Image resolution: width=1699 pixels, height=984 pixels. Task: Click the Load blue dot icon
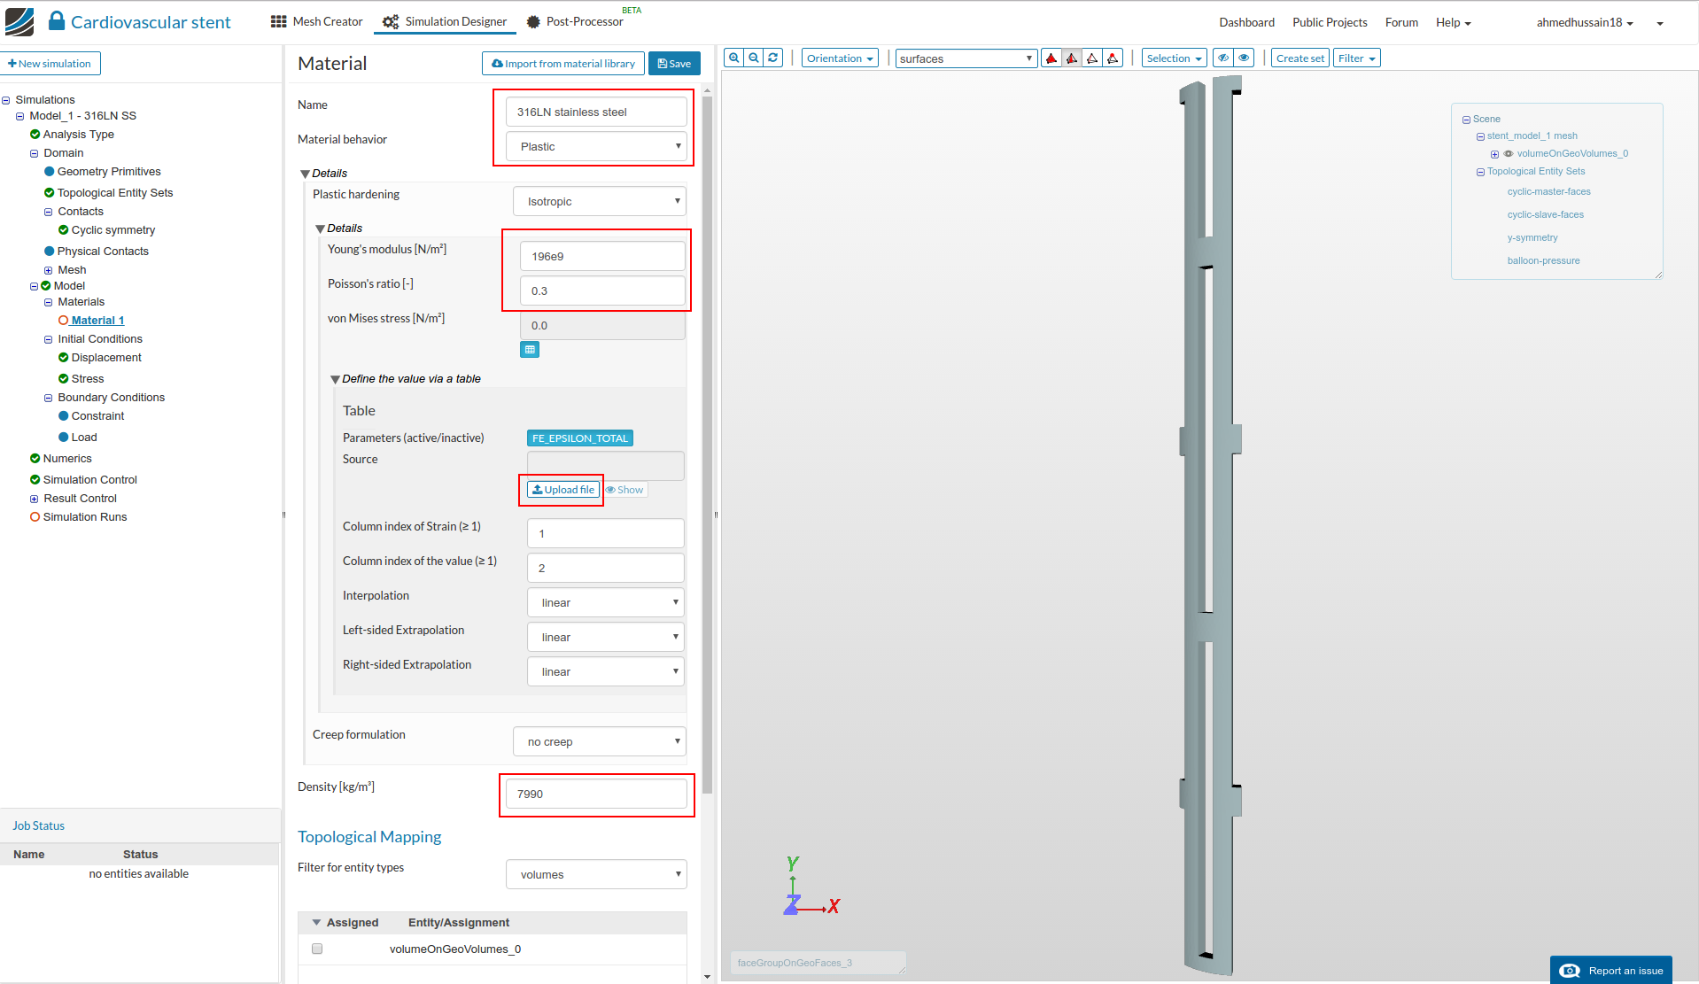[64, 438]
